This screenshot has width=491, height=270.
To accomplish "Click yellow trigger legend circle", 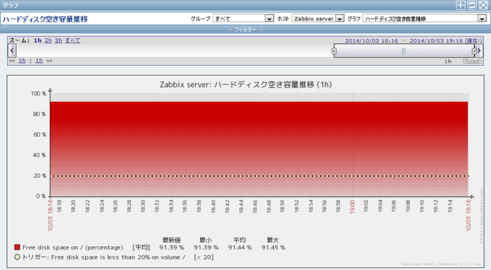I will coord(18,257).
